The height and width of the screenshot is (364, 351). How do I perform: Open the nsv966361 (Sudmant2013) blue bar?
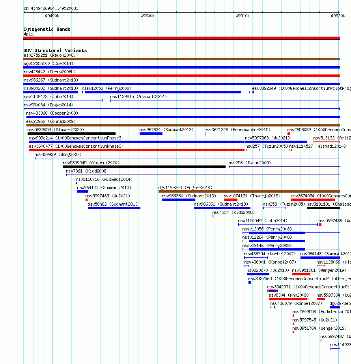pyautogui.click(x=222, y=208)
